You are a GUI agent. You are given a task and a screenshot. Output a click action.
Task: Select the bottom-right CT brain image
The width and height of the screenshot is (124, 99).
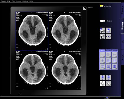click(x=65, y=70)
